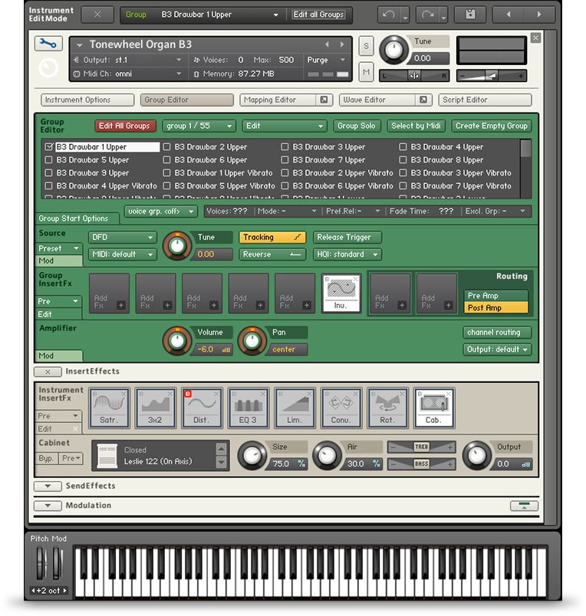Open the Instrument Options tab
Viewport: 586px width, 616px height.
[x=87, y=100]
